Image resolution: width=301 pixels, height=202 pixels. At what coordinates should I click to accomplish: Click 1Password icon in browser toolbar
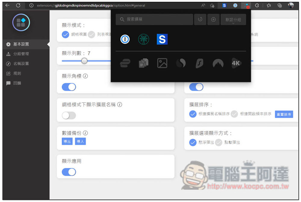(x=235, y=5)
